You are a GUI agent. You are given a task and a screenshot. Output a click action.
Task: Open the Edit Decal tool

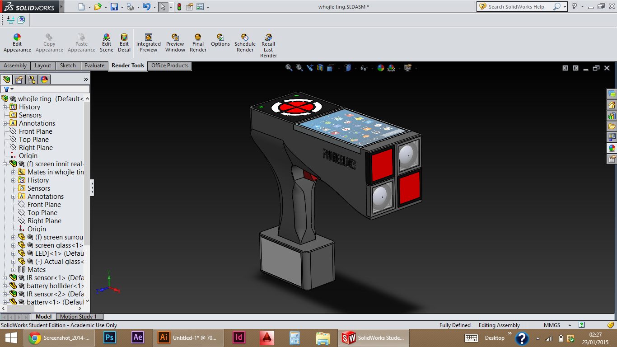[124, 43]
